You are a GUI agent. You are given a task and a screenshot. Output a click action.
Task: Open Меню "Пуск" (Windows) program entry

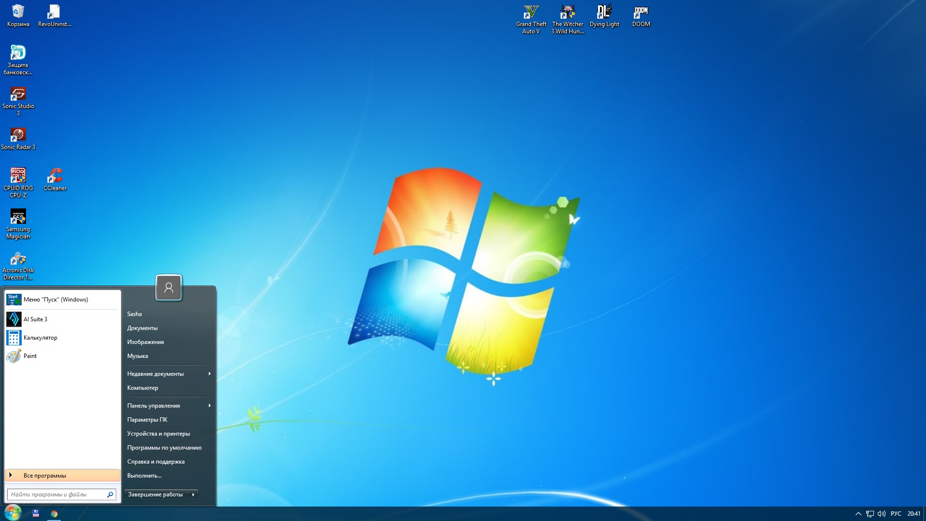click(62, 300)
